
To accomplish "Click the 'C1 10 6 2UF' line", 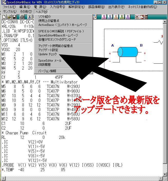I will tap(37, 123).
